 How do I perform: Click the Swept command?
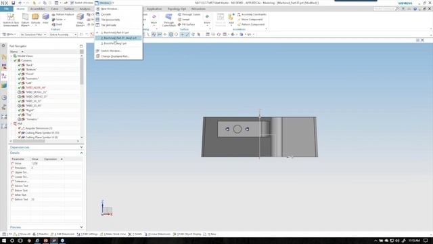pyautogui.click(x=183, y=20)
